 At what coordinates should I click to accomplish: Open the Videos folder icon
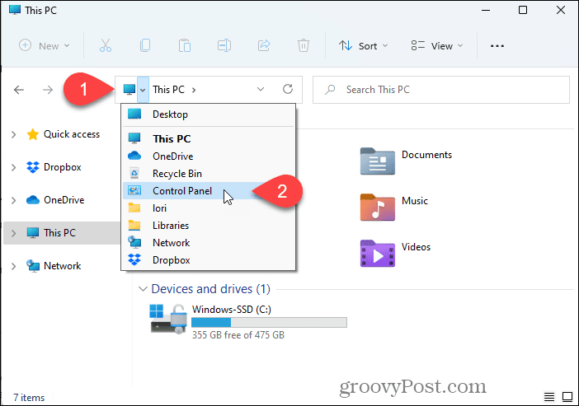[378, 254]
